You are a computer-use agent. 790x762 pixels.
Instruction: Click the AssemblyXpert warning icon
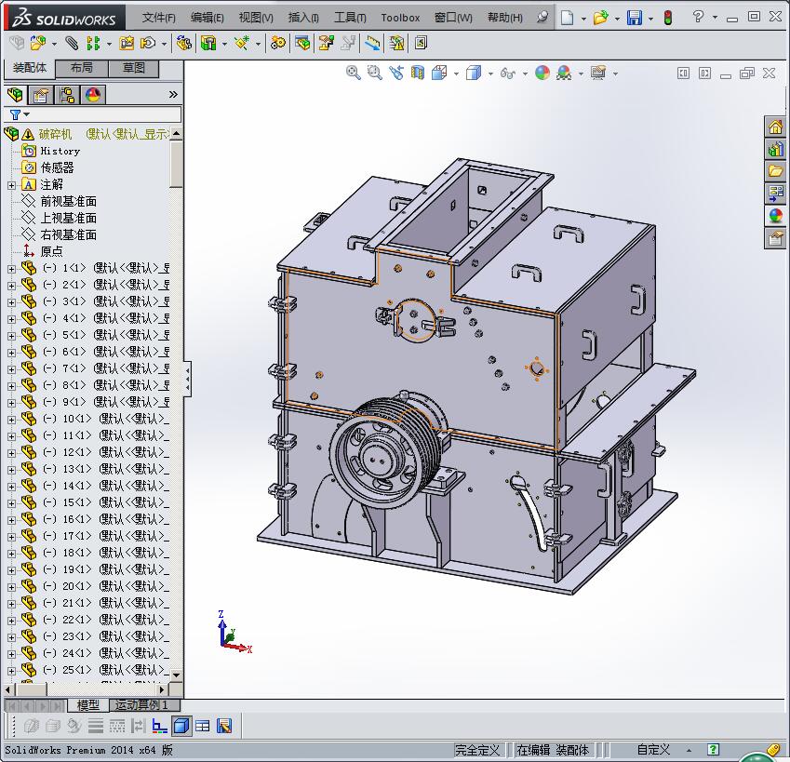tap(396, 44)
